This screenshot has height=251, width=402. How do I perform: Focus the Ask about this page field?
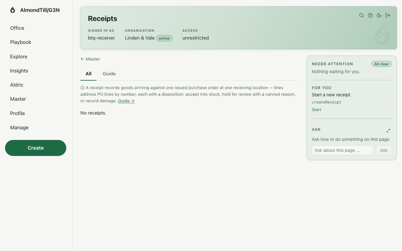342,150
